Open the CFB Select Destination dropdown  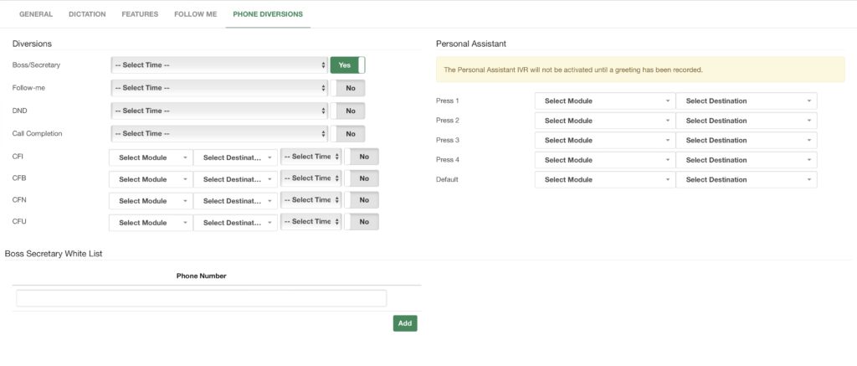tap(234, 179)
